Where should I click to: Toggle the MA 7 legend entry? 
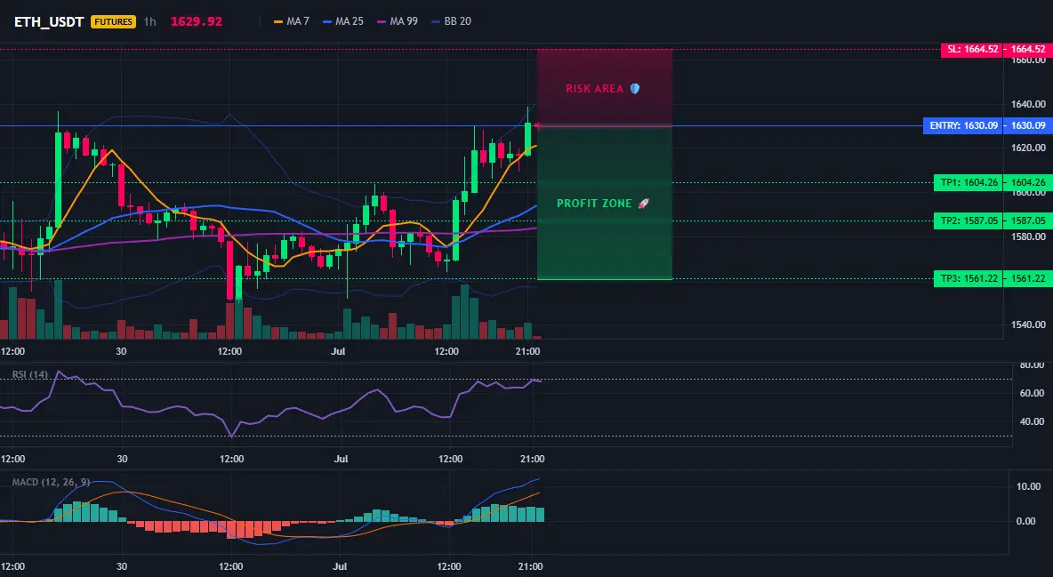pyautogui.click(x=292, y=21)
